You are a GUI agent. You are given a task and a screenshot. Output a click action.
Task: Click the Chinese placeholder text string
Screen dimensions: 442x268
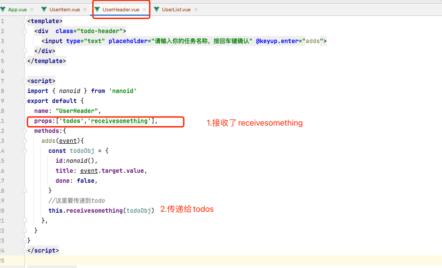(201, 41)
